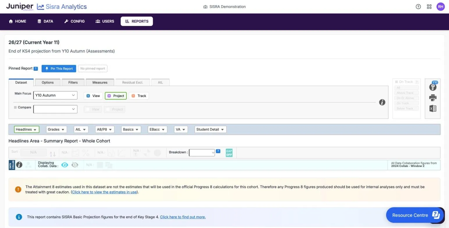The image size is (449, 228).
Task: Open the Resource Centre button
Action: 415,215
